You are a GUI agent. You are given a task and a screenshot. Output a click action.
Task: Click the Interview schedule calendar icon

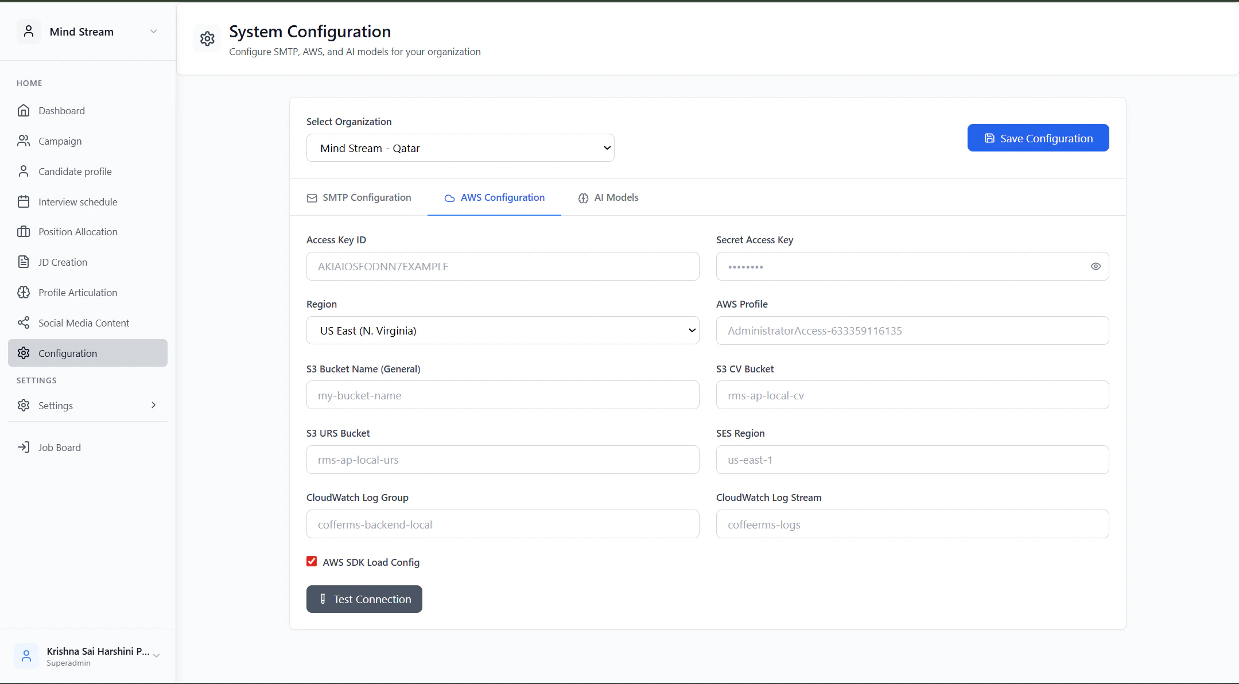pyautogui.click(x=24, y=202)
